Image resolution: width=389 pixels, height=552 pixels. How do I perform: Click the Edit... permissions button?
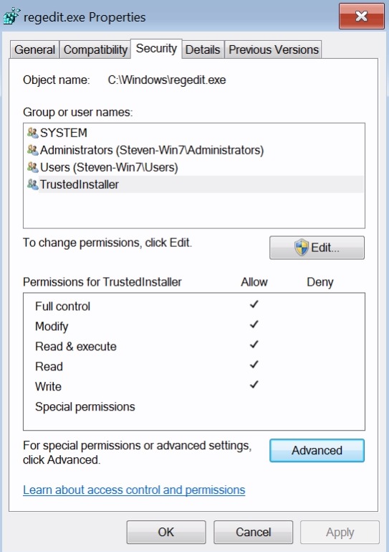(317, 248)
